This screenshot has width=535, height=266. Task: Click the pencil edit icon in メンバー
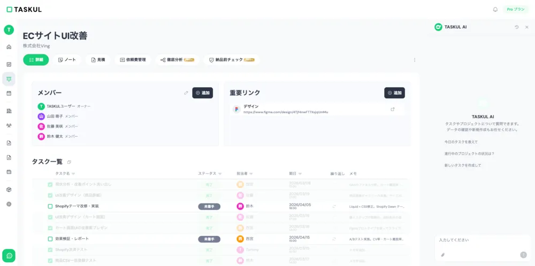click(186, 93)
